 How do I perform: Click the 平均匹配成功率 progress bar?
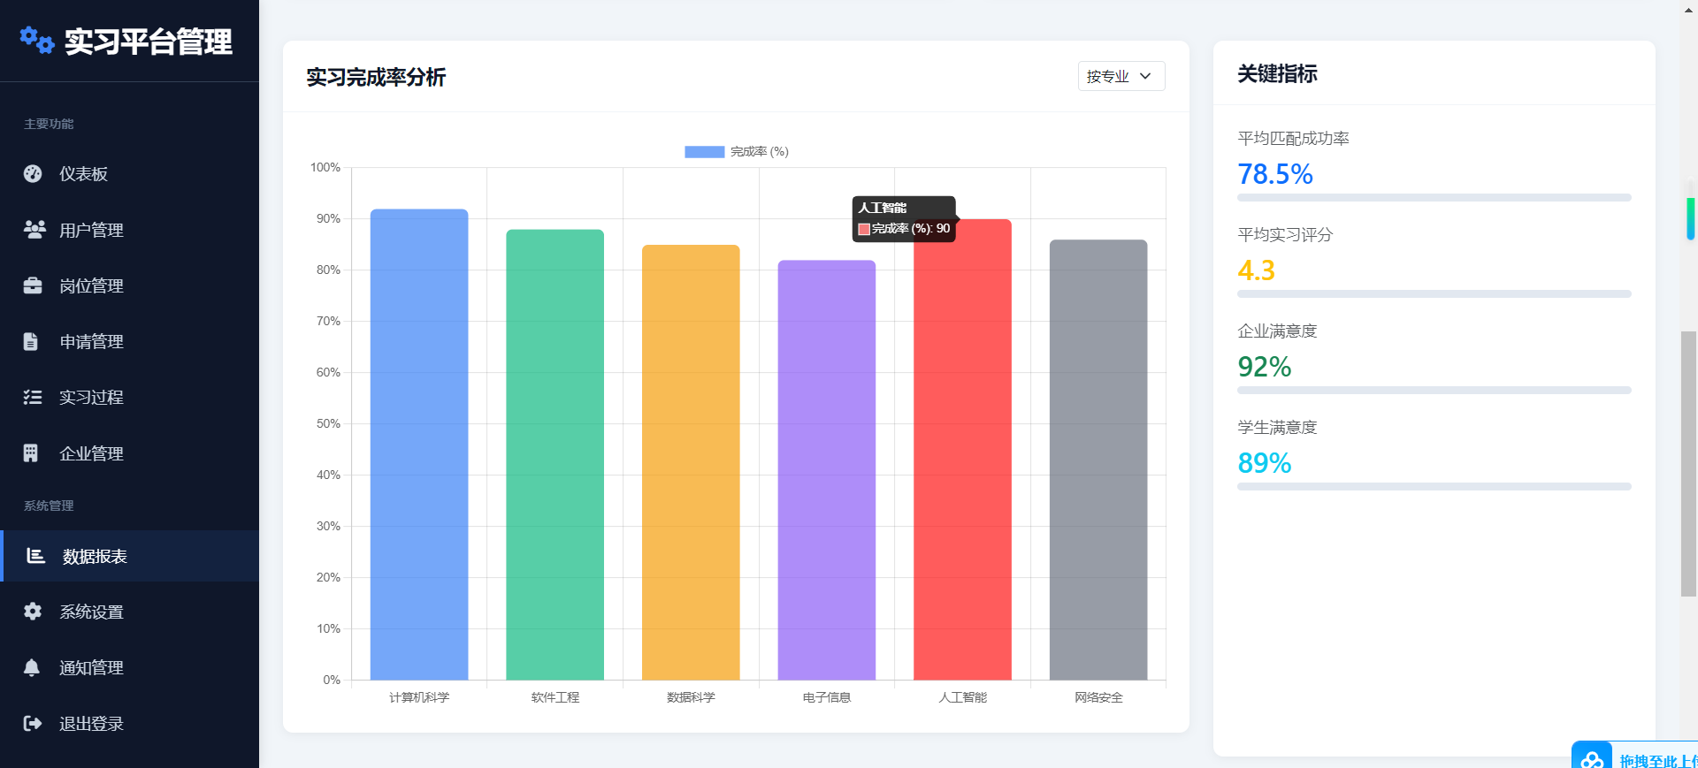click(x=1434, y=198)
